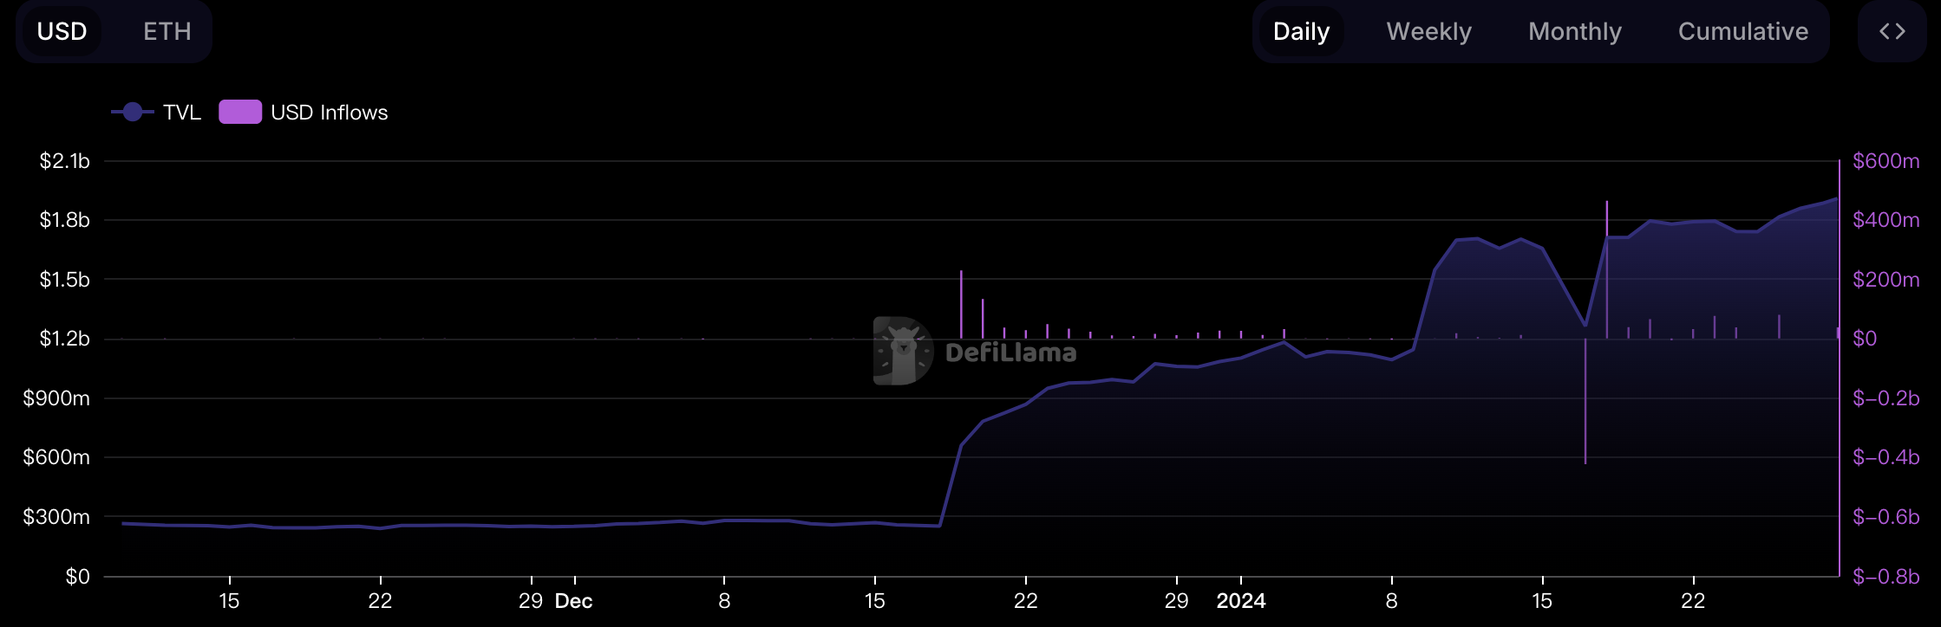Click the $300m left axis label
Screen dimensions: 1941x627
click(56, 517)
